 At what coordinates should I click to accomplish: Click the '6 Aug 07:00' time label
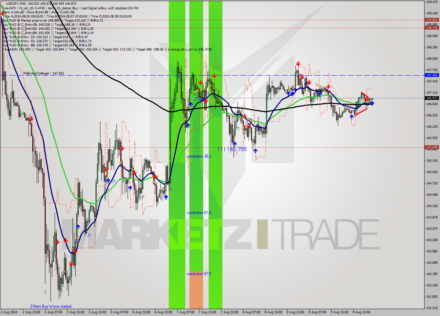(x=120, y=312)
